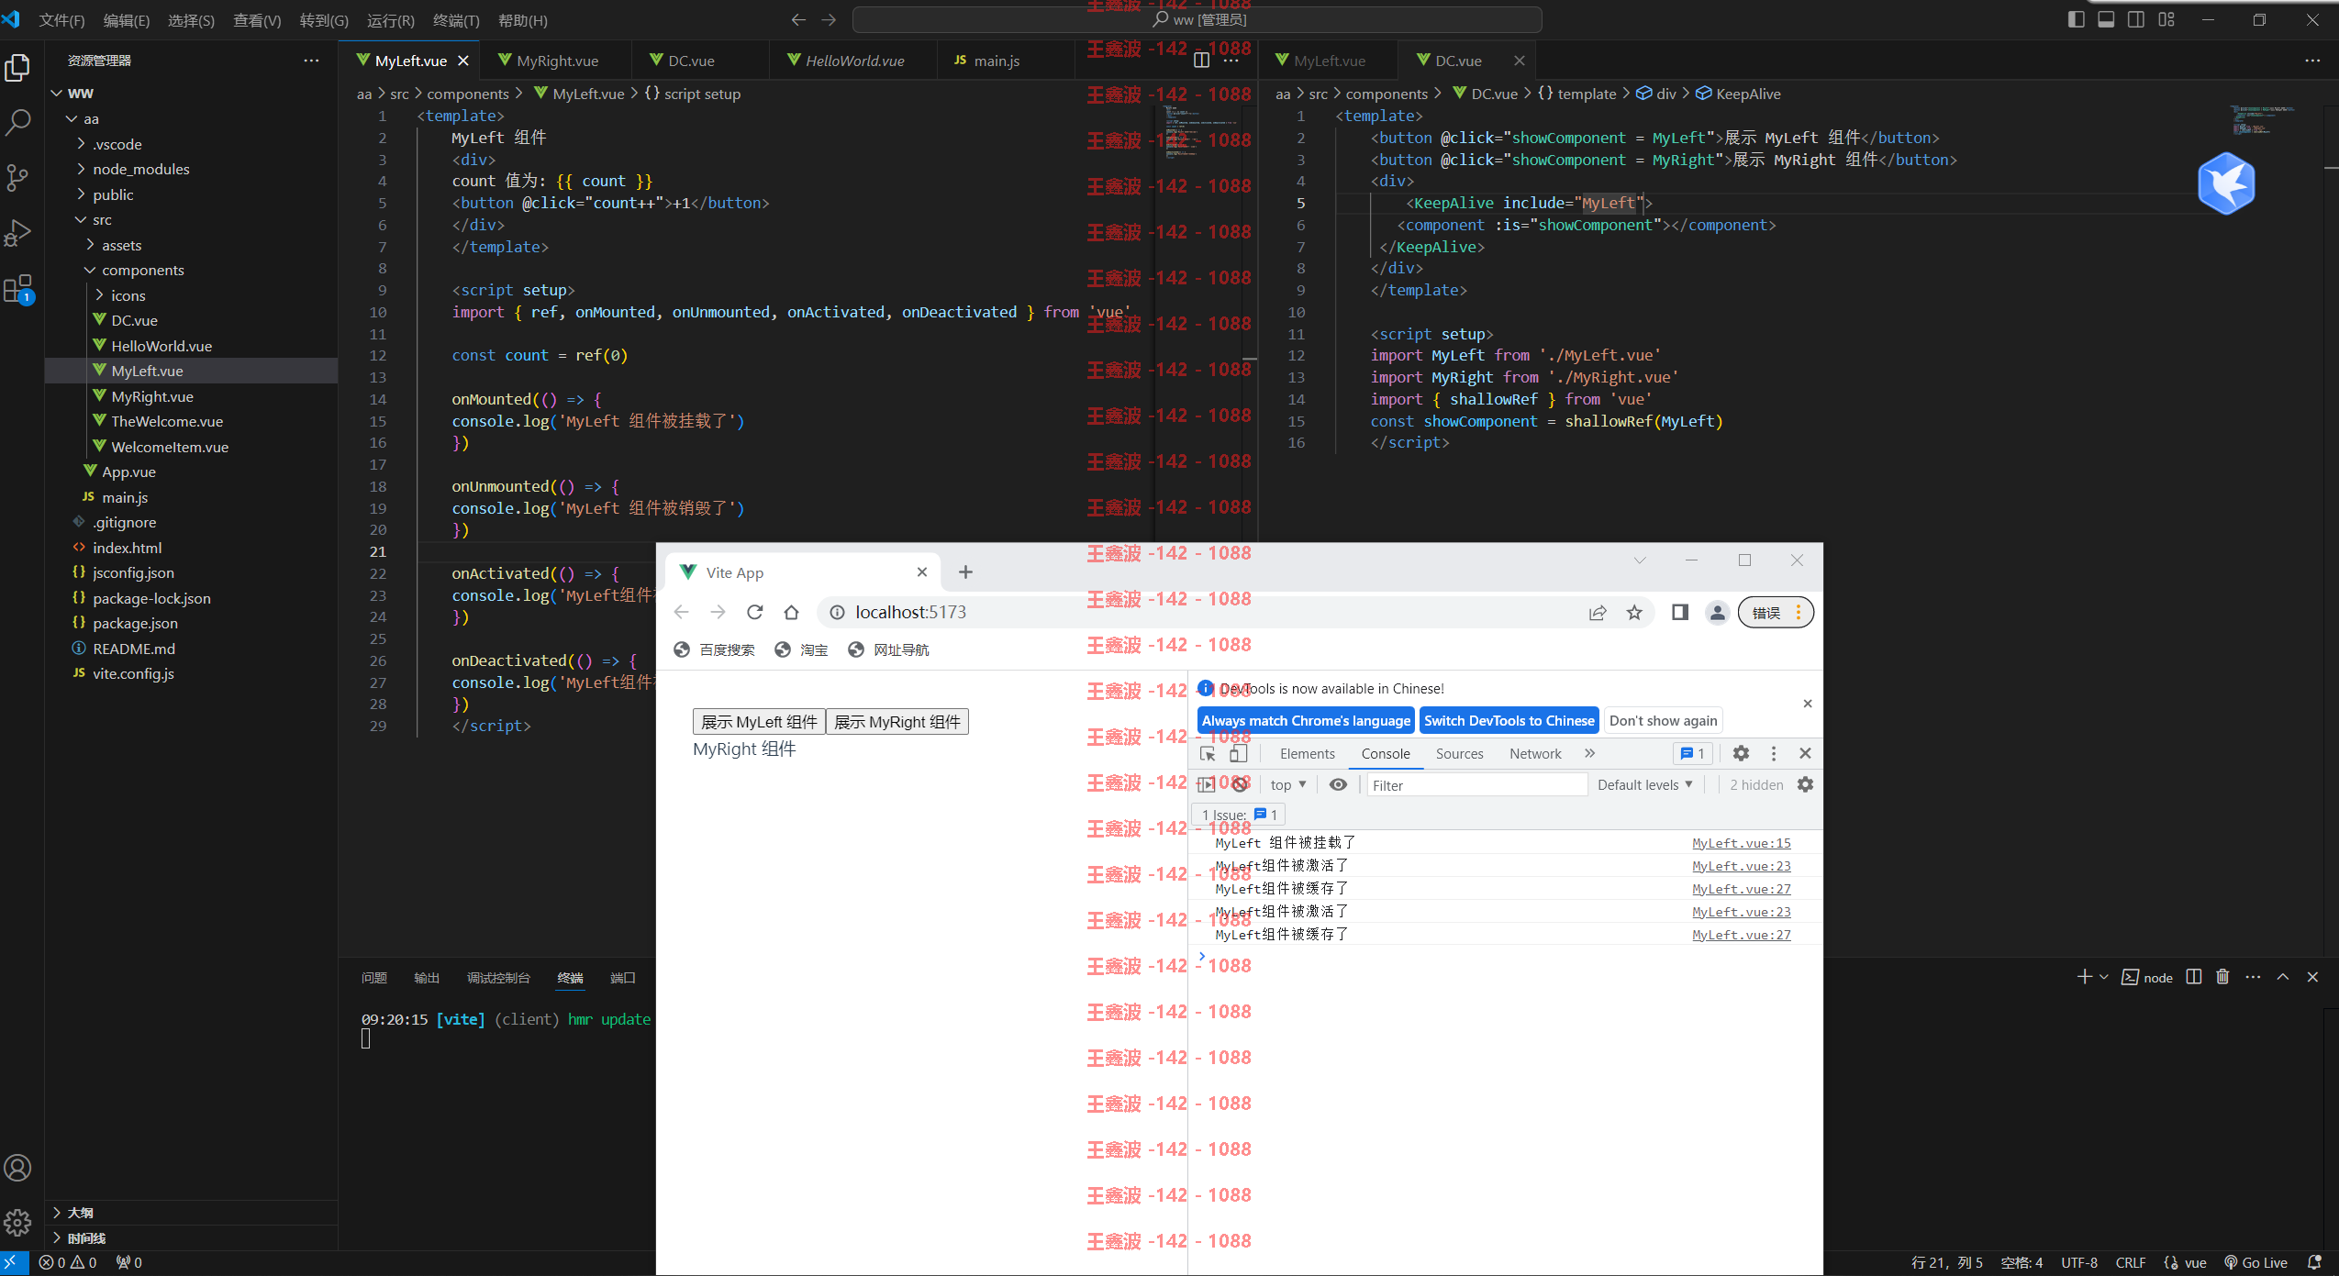Clear the DevTools console
The height and width of the screenshot is (1276, 2339).
[1240, 784]
